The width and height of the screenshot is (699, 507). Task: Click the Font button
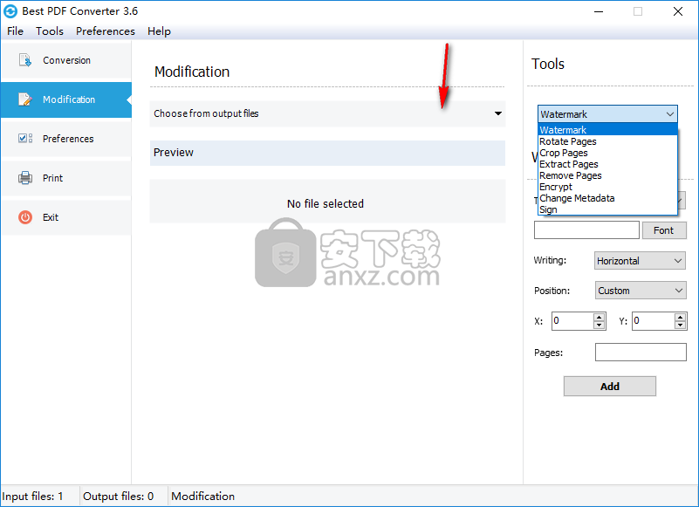664,230
